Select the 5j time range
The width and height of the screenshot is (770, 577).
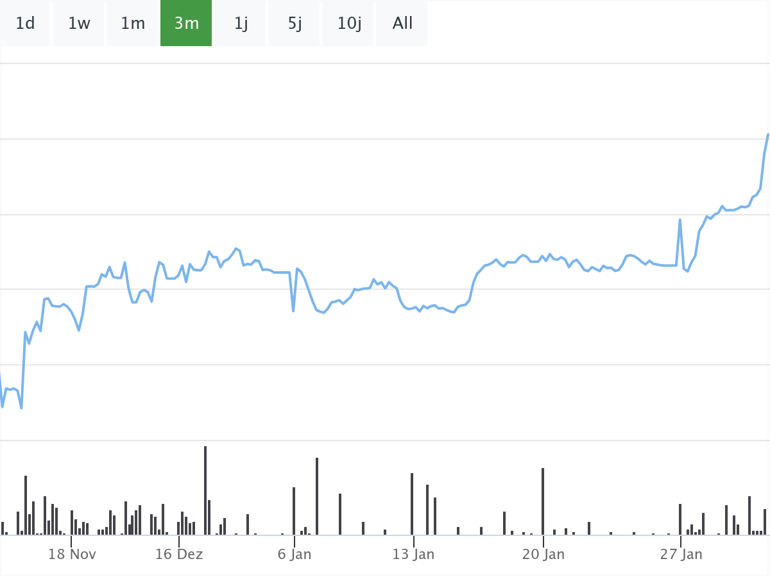pyautogui.click(x=295, y=24)
